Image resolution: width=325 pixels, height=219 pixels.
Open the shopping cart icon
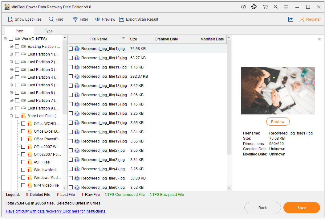265,7
